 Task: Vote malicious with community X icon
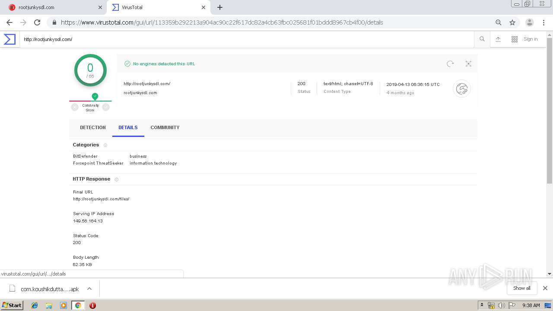tap(75, 107)
